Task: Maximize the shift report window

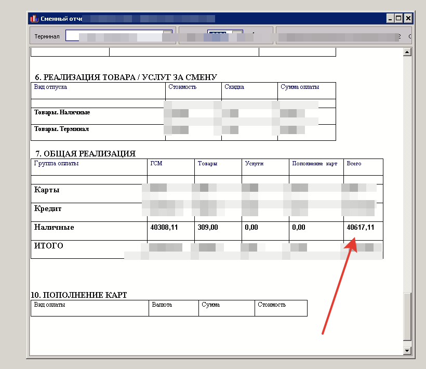Action: pyautogui.click(x=398, y=18)
